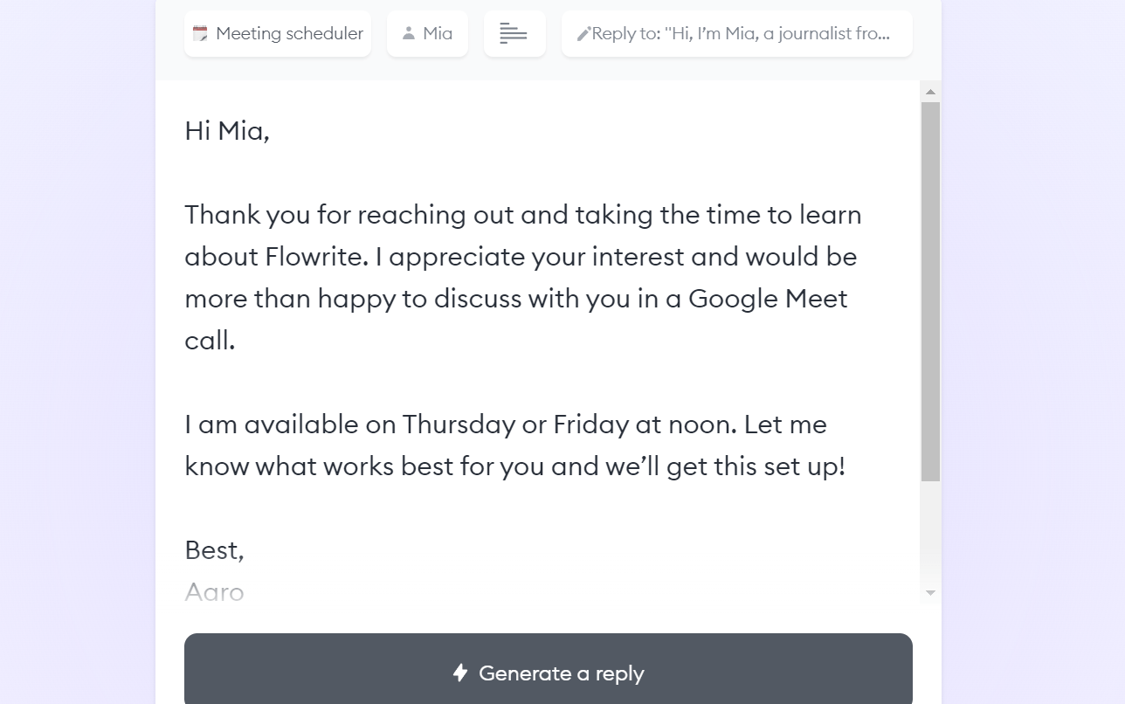The image size is (1125, 704).
Task: Click the scrollbar track below the thumb
Action: 930,533
